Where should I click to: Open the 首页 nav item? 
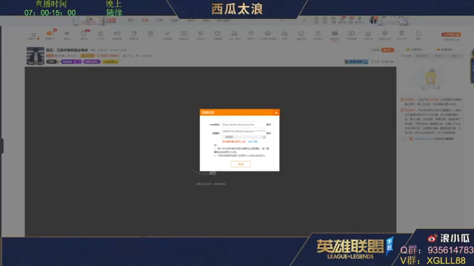pyautogui.click(x=131, y=21)
